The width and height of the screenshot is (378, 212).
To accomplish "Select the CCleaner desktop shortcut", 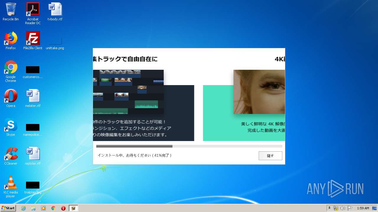I will [11, 156].
